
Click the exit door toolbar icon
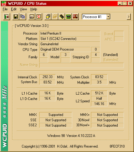pyautogui.click(x=7, y=17)
